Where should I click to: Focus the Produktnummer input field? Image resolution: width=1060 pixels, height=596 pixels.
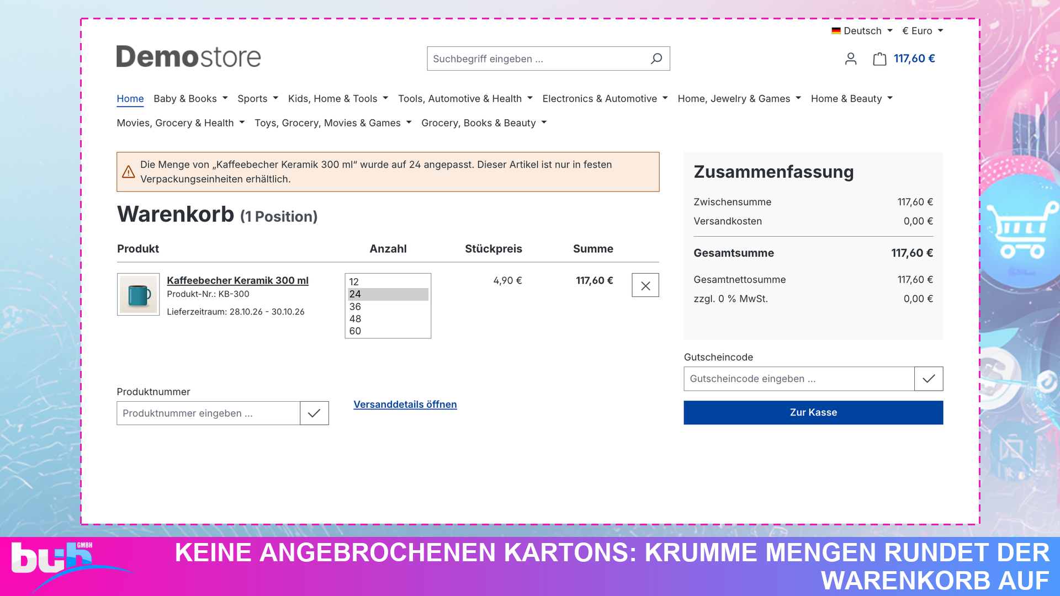(208, 413)
